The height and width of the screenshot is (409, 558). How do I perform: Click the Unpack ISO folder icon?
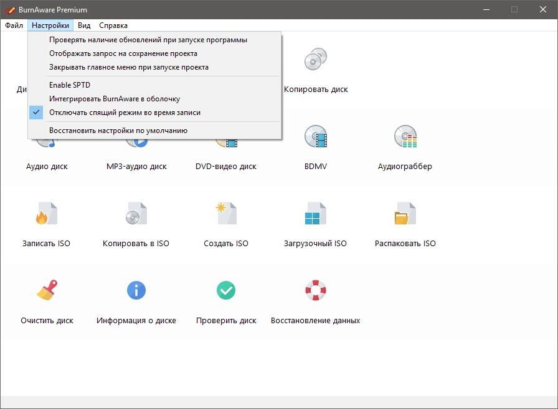(405, 213)
